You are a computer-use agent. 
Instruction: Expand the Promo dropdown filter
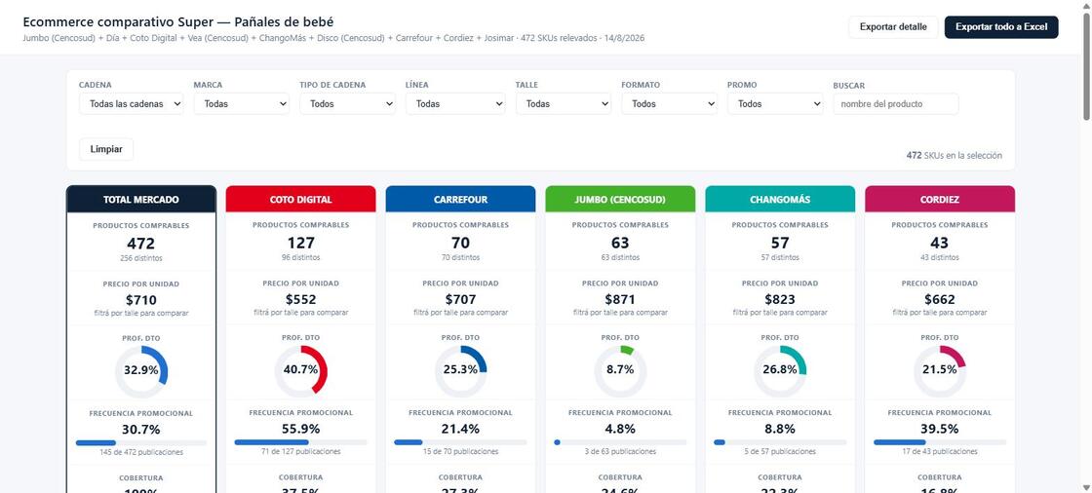coord(775,103)
